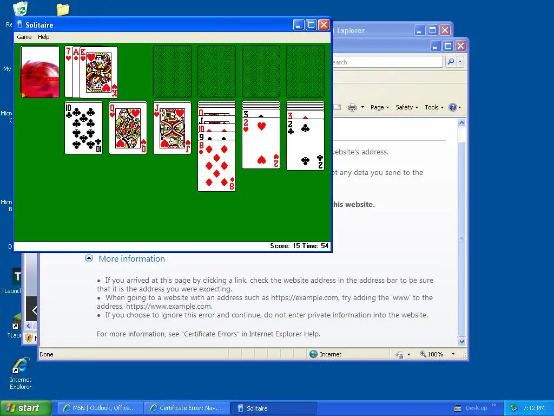The image size is (554, 416).
Task: Close the Solitaire window
Action: [x=324, y=25]
